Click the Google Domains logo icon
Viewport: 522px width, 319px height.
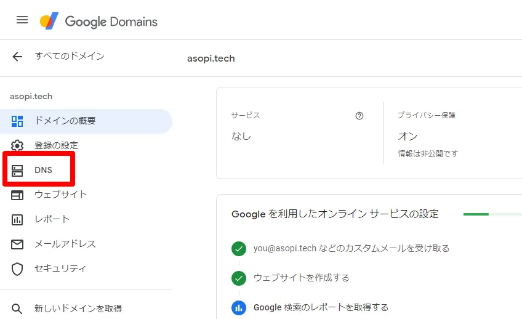(49, 21)
